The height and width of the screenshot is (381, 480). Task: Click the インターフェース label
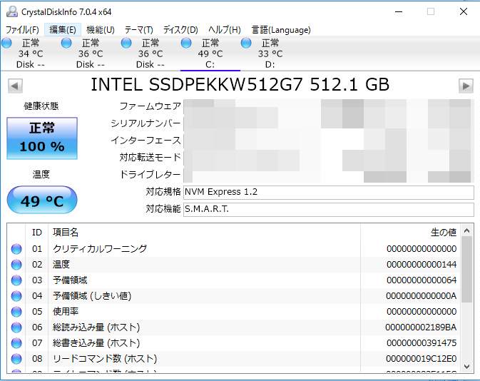coord(145,141)
